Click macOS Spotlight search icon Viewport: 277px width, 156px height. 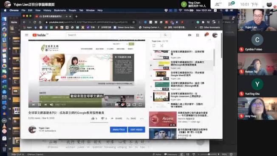click(221, 11)
